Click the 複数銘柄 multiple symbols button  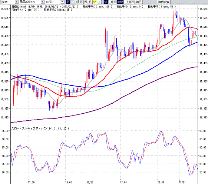point(164,2)
